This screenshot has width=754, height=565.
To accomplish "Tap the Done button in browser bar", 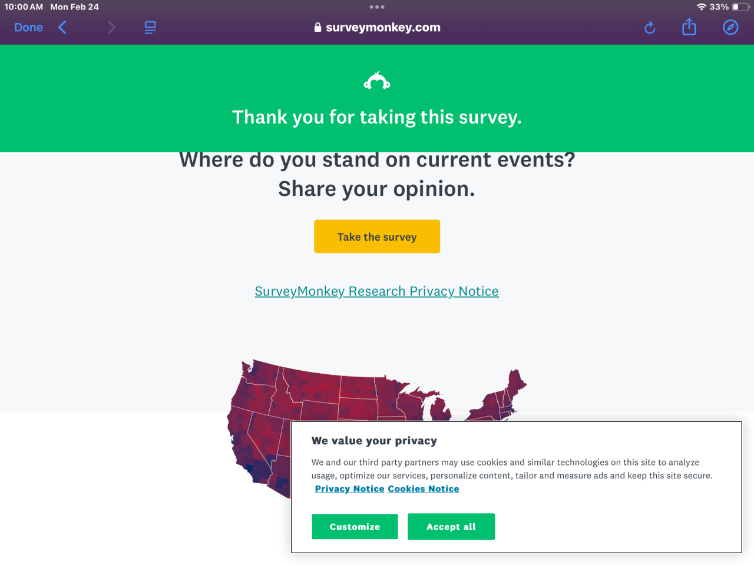I will coord(28,28).
